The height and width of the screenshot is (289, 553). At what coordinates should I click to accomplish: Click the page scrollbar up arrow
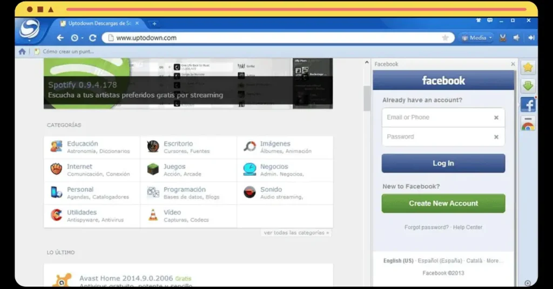[x=367, y=63]
